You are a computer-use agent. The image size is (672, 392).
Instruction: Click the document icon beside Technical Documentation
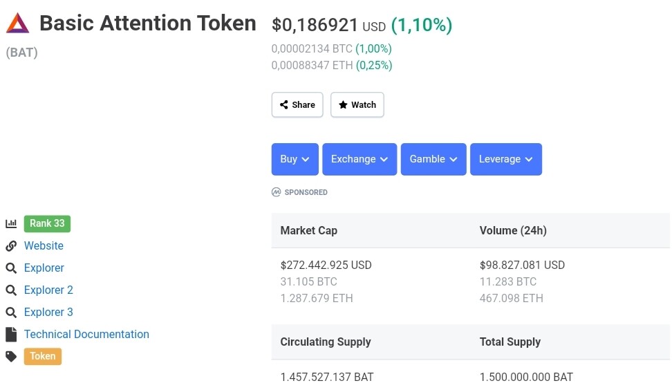(x=11, y=335)
